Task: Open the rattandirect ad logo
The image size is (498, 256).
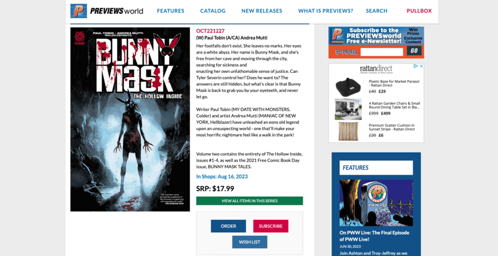Action: click(376, 69)
